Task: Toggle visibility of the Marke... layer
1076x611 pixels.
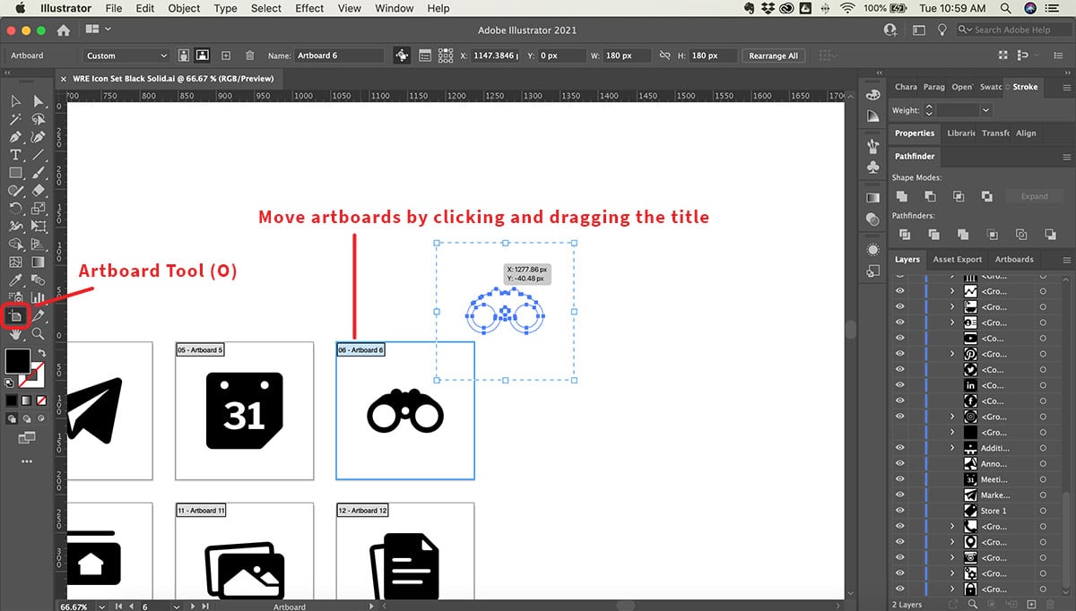Action: pyautogui.click(x=900, y=495)
